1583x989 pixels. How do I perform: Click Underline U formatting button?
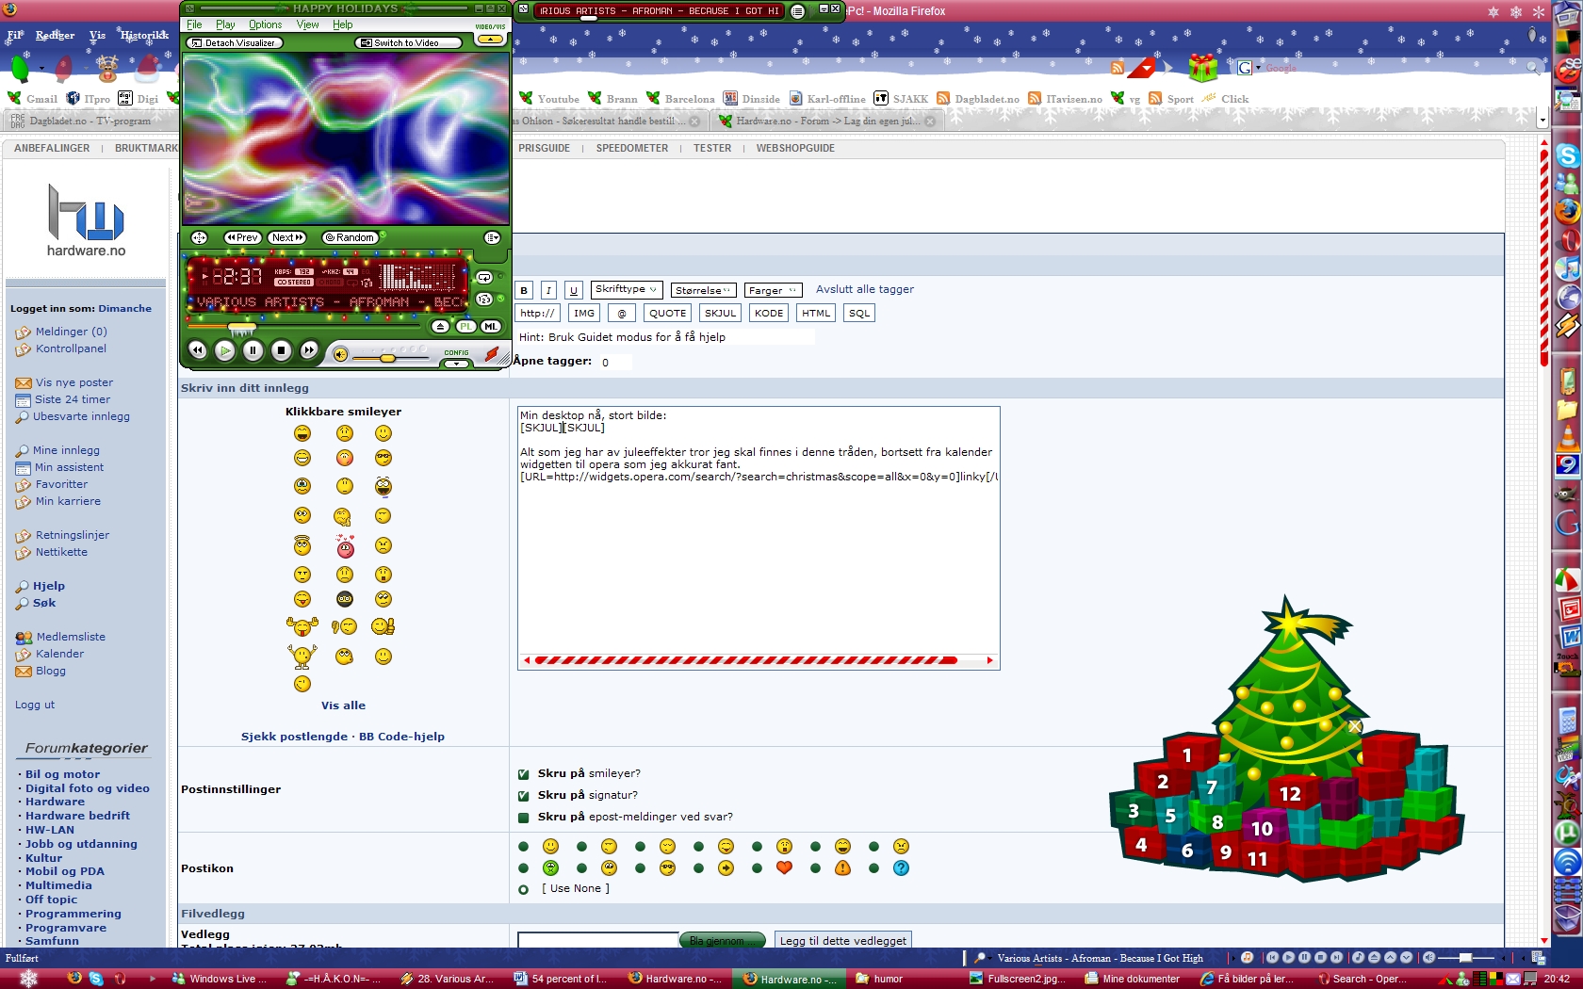(x=573, y=290)
